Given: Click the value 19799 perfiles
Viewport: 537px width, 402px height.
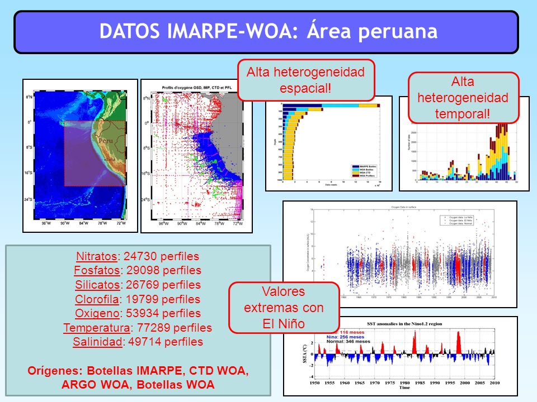Looking at the screenshot, I should click(163, 299).
